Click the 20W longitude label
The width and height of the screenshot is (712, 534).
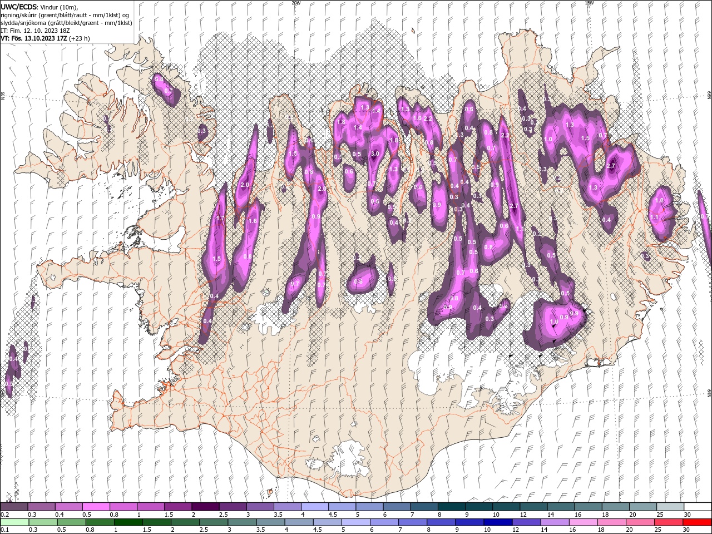click(x=295, y=3)
